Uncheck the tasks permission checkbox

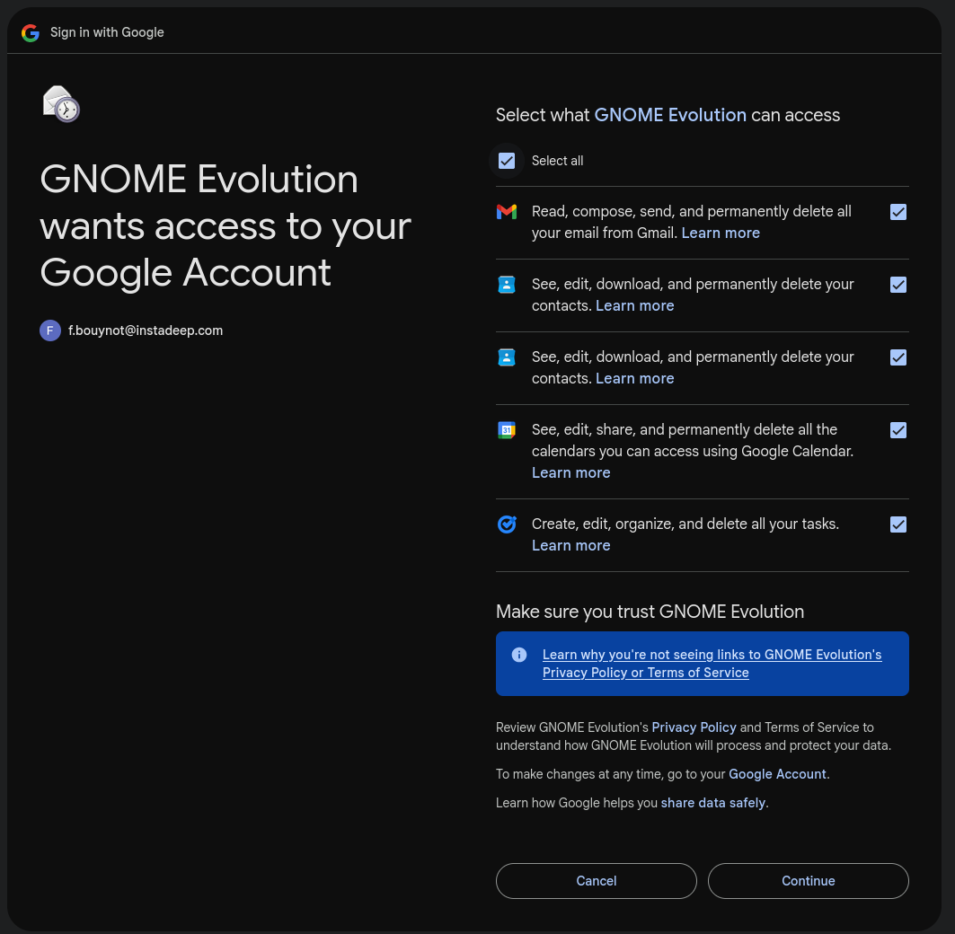898,524
